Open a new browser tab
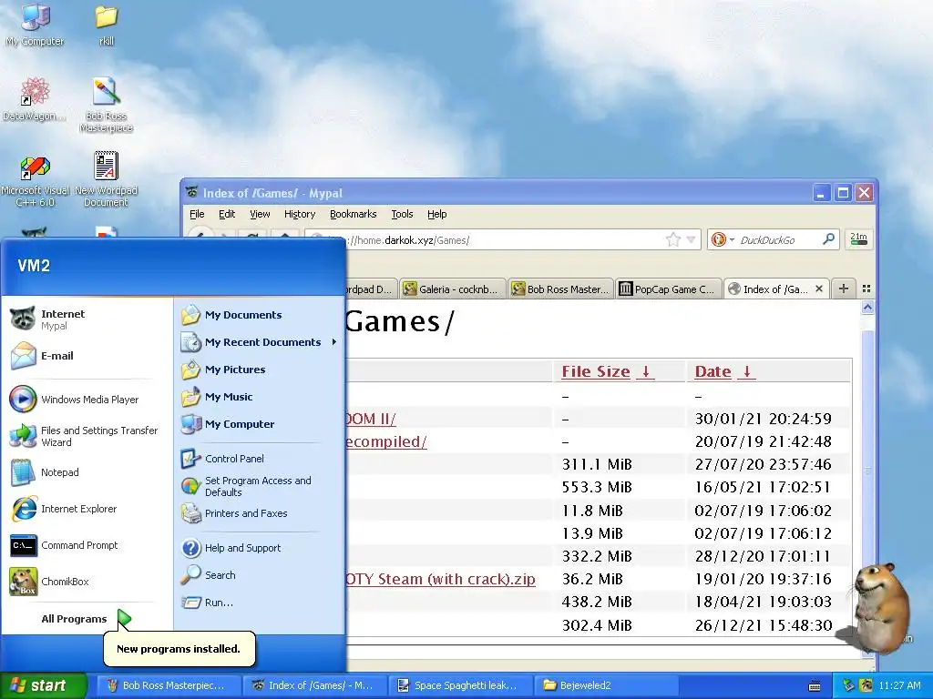Screen dimensions: 933x699 [x=843, y=289]
